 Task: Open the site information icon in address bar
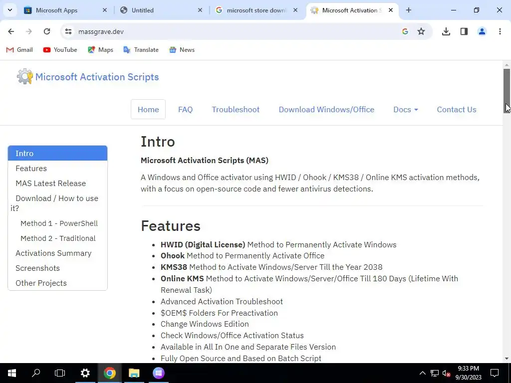click(68, 31)
